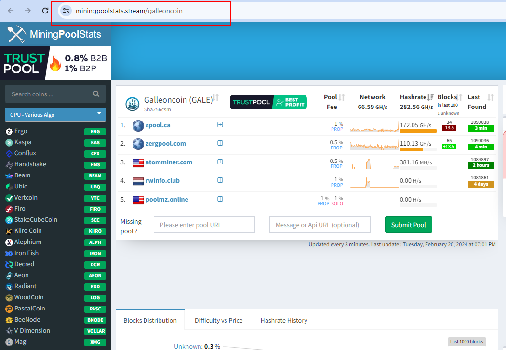Click the browser forward arrow
This screenshot has width=506, height=350.
[x=28, y=11]
